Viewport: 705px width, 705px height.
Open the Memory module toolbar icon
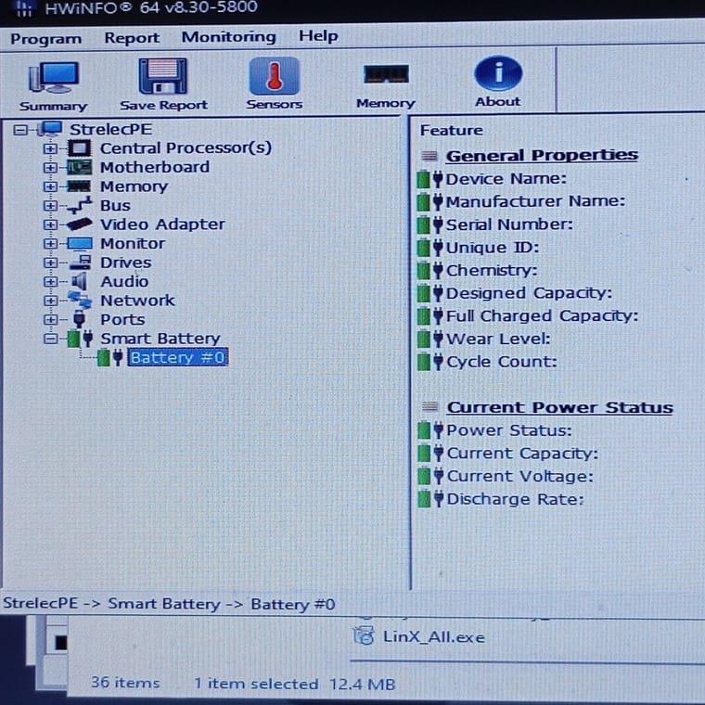click(x=386, y=74)
